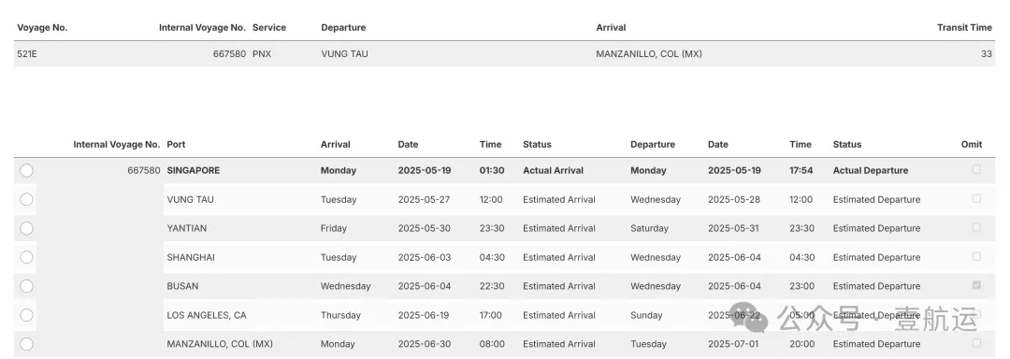The width and height of the screenshot is (1010, 359).
Task: Check the Omit box for SHANGHAI
Action: pos(976,256)
